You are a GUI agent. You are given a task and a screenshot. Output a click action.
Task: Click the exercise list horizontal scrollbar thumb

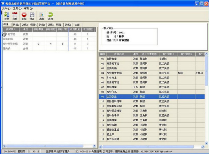click(x=148, y=147)
